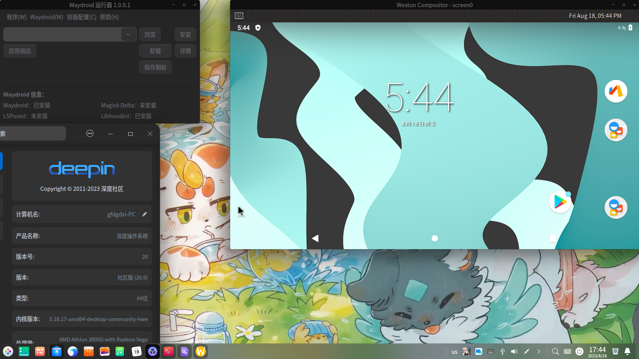Select the computer name gfdgdxi-PC
Screen dimensions: 639x359
coord(121,214)
